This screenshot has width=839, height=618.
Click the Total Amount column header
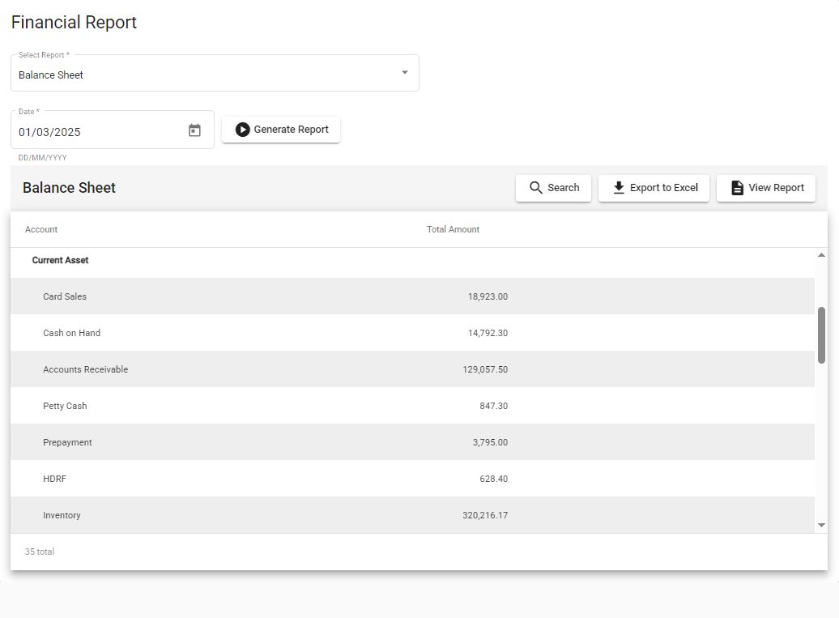[454, 229]
